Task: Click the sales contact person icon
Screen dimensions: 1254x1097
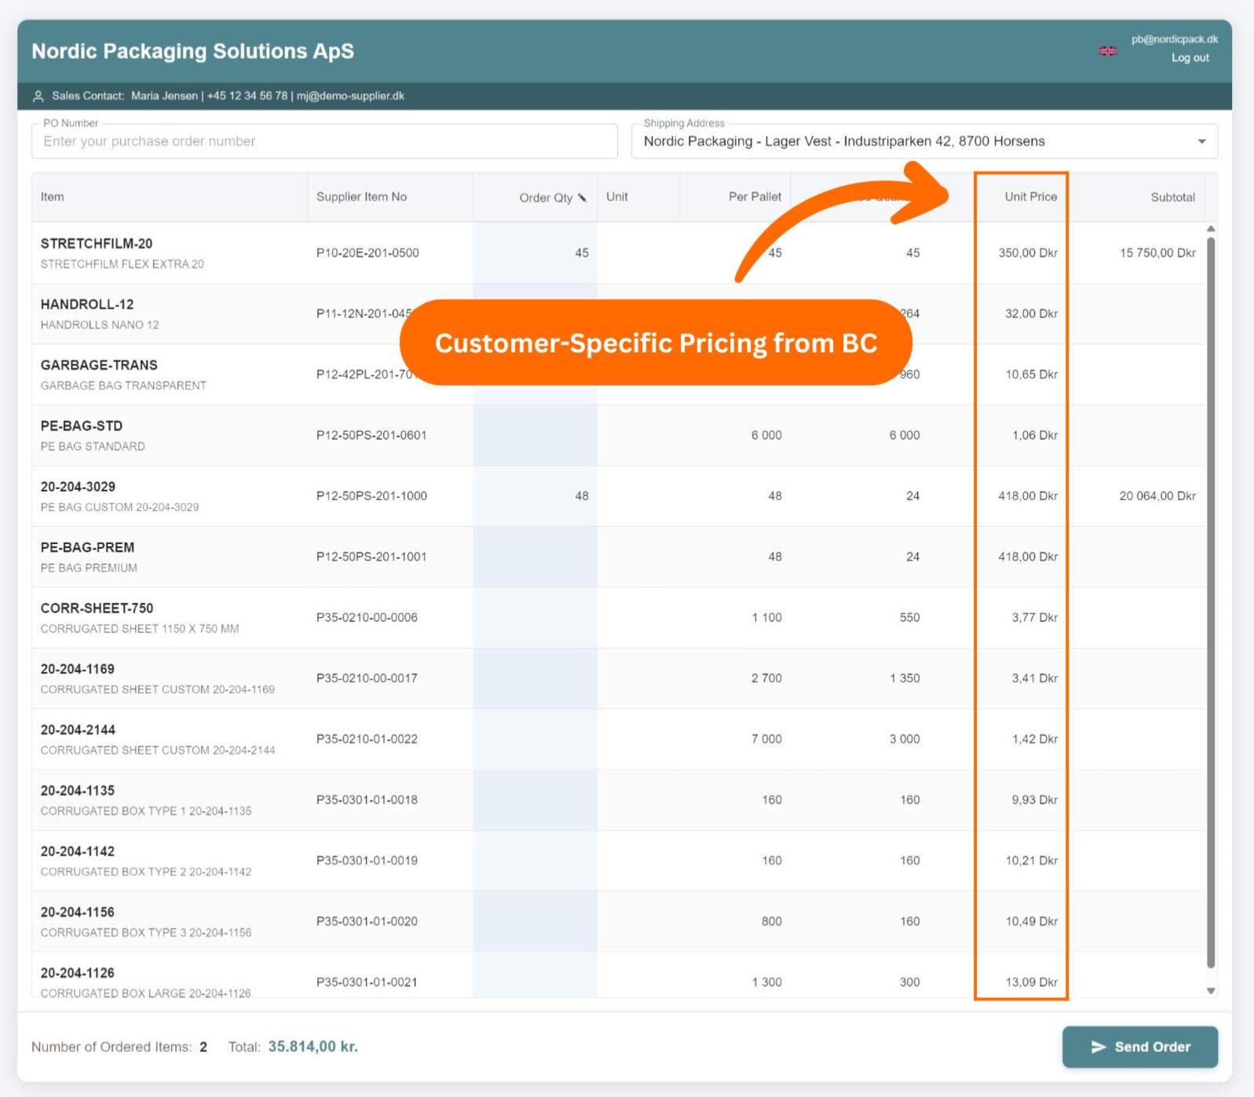Action: point(38,97)
